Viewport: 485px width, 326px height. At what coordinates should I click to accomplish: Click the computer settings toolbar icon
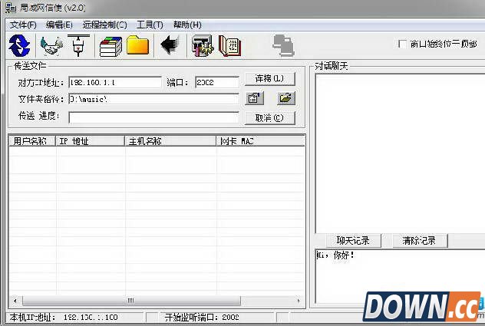point(202,45)
